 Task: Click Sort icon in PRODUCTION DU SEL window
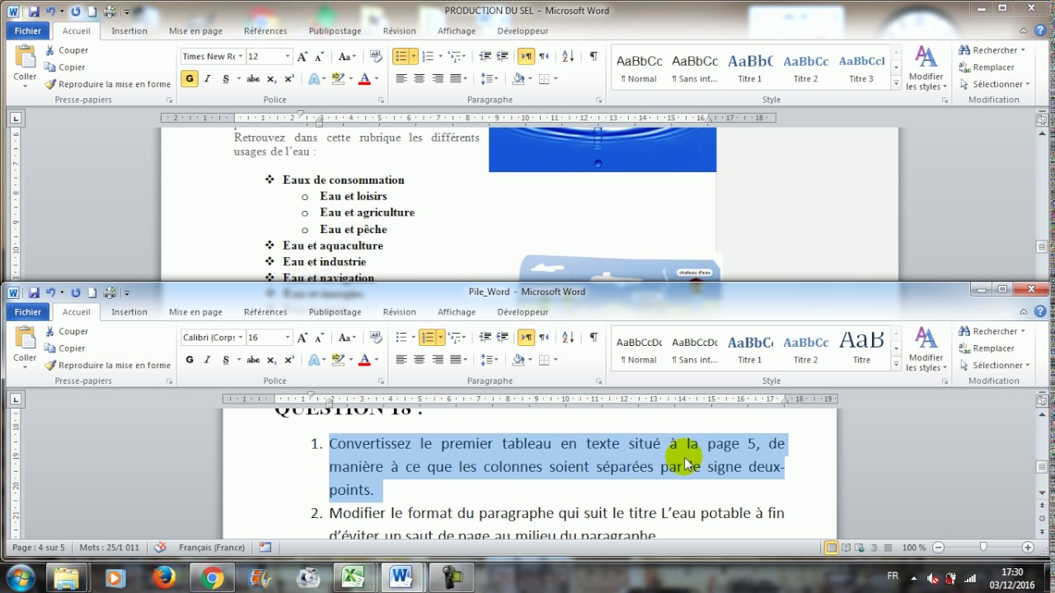point(568,56)
